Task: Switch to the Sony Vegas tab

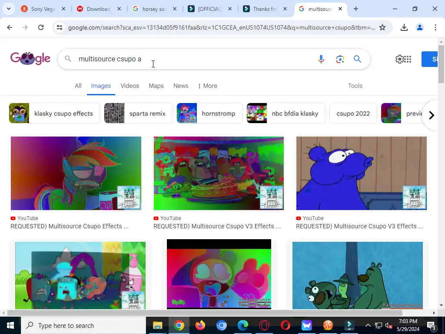Action: (43, 9)
